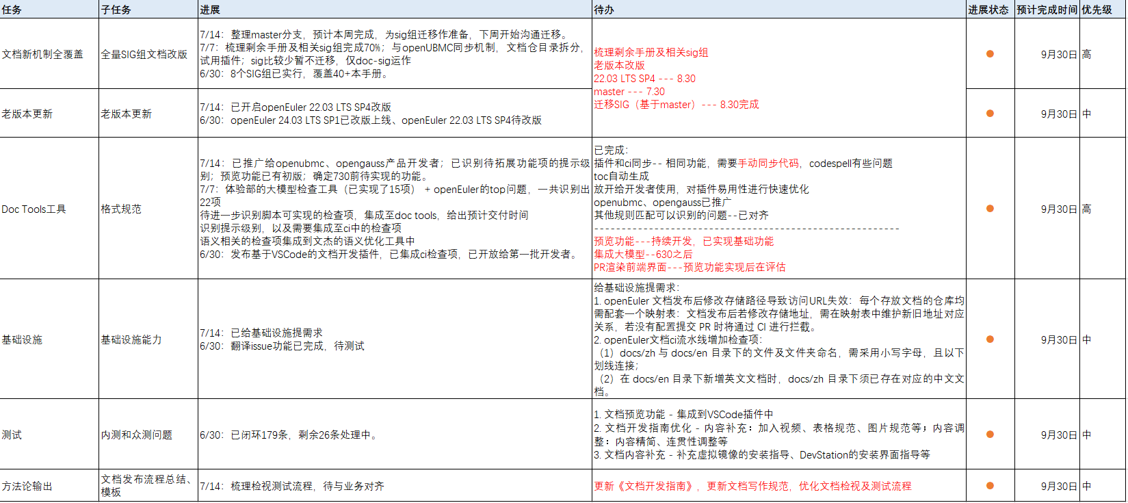Image resolution: width=1128 pixels, height=503 pixels.
Task: Click the 文档发布流程总结、模板 cell
Action: point(146,485)
